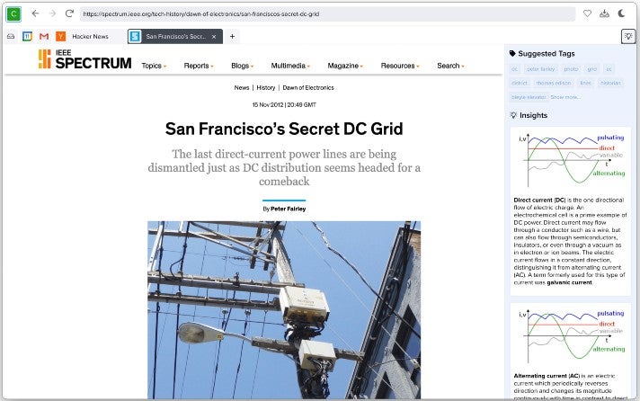The width and height of the screenshot is (640, 401).
Task: Select the thomas edison suggested tag
Action: tap(555, 83)
